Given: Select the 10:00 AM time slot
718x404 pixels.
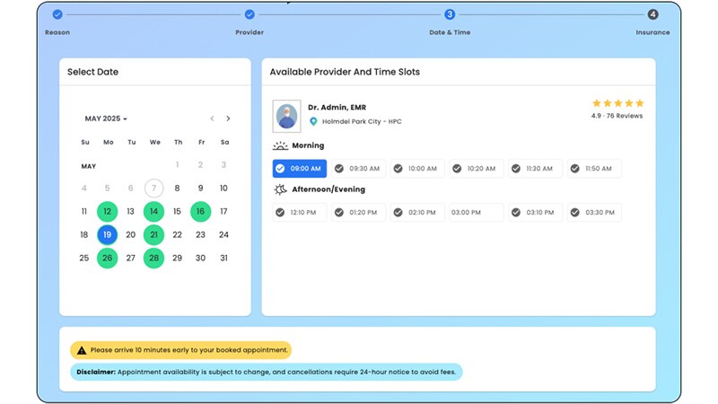Looking at the screenshot, I should (416, 169).
